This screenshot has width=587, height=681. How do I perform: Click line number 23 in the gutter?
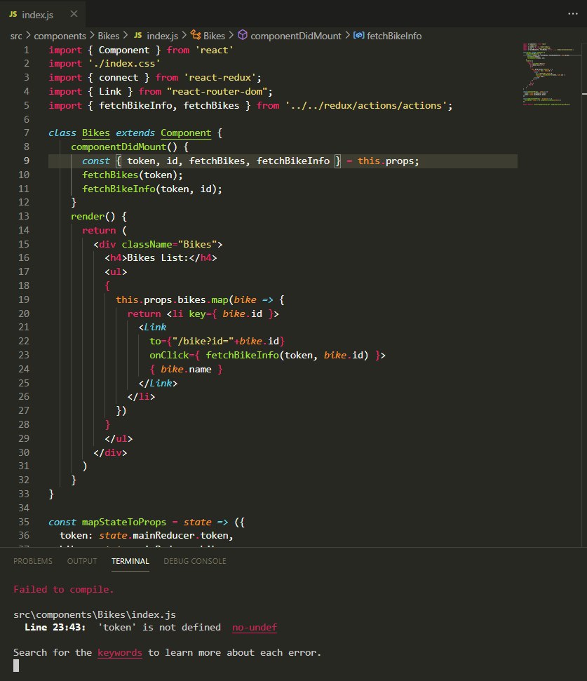pyautogui.click(x=24, y=356)
